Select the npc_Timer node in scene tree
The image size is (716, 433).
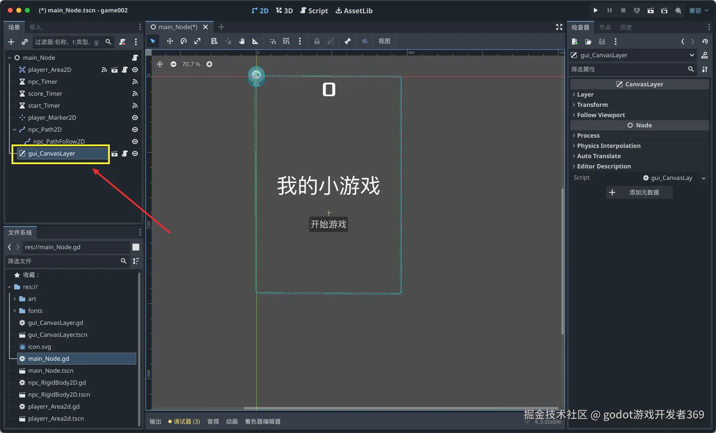43,82
